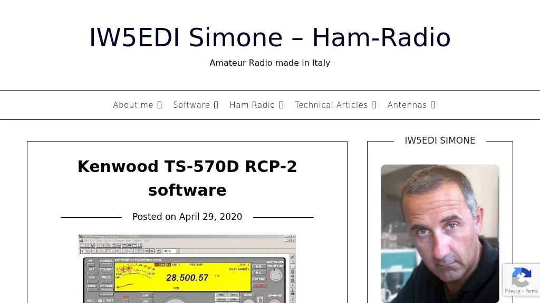The width and height of the screenshot is (540, 303).
Task: Expand the About me submenu arrow
Action: 159,105
